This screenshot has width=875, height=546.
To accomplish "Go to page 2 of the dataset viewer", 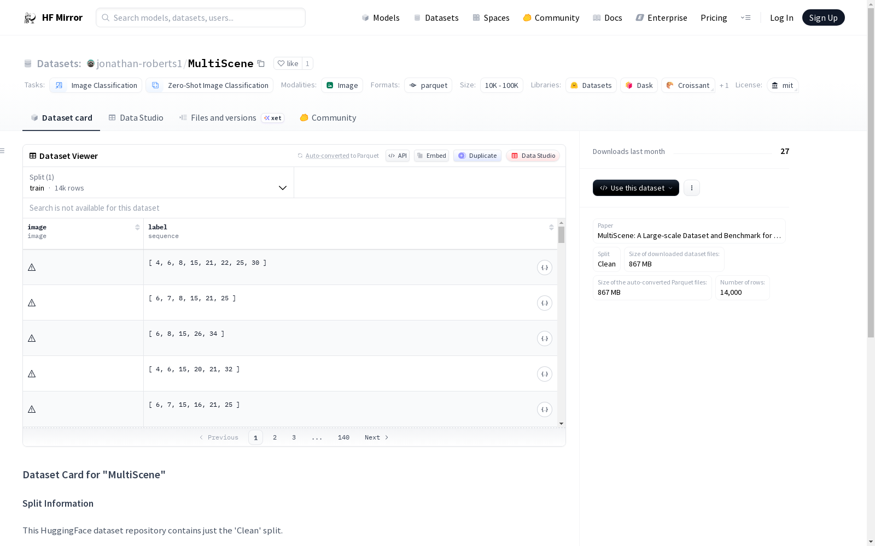I will (275, 437).
